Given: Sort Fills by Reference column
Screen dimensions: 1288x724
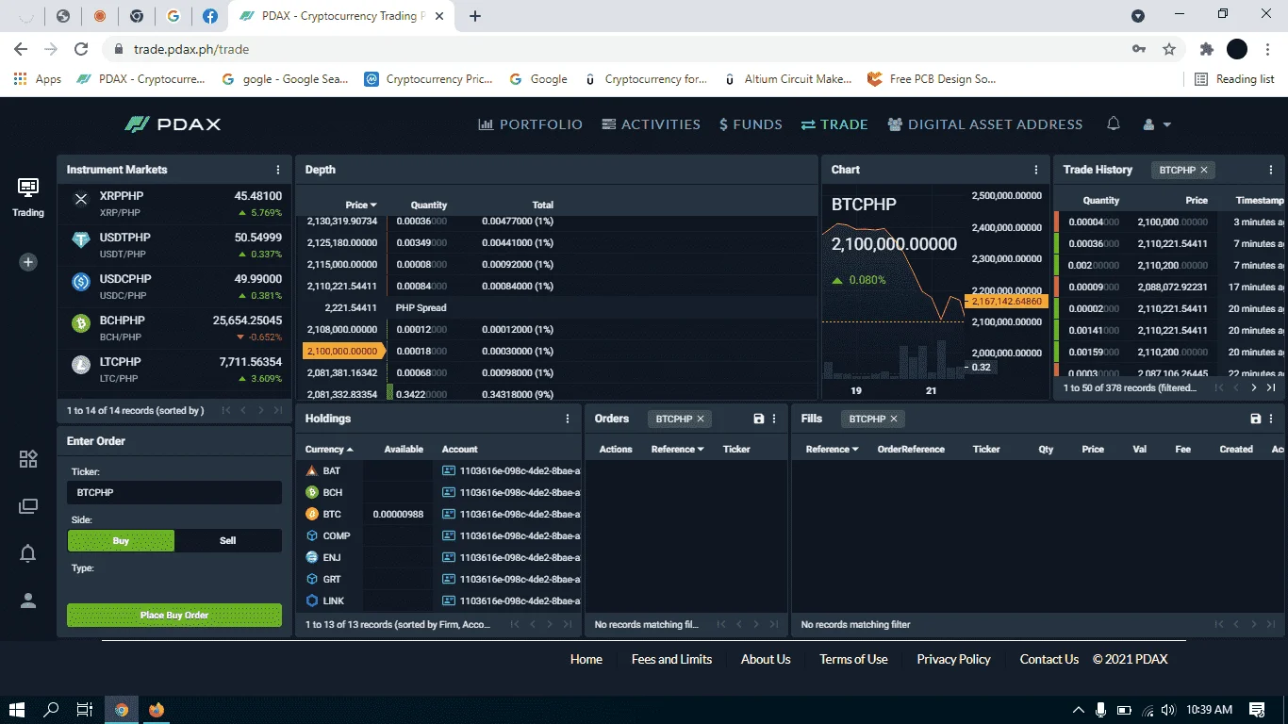Looking at the screenshot, I should pyautogui.click(x=833, y=449).
